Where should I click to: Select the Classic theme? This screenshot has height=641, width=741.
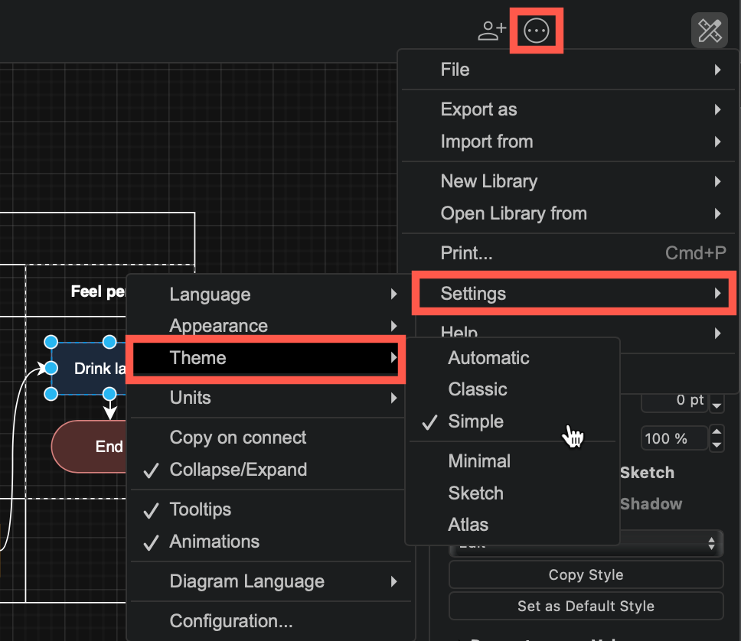[477, 389]
